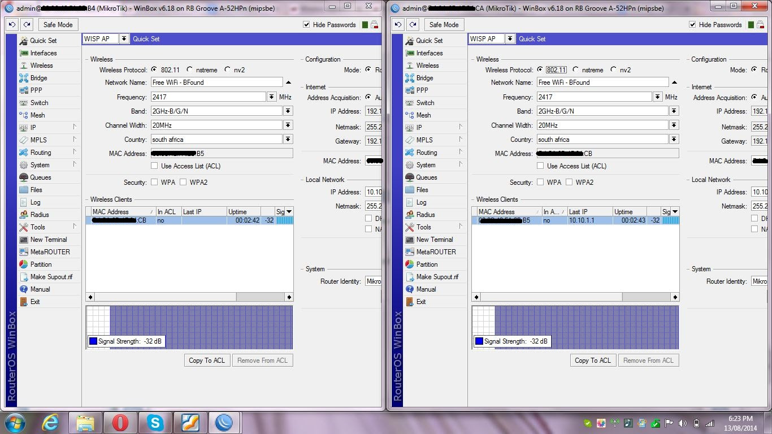The width and height of the screenshot is (772, 434).
Task: Enable Use Access List (ACL) in right window
Action: (x=540, y=166)
